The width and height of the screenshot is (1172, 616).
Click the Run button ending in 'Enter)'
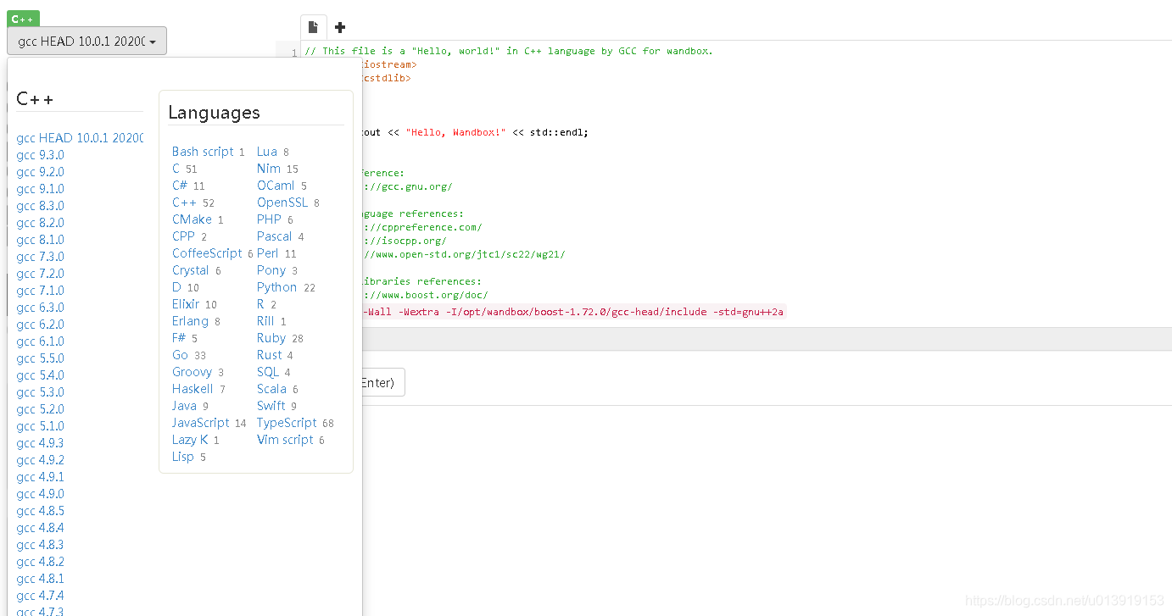(383, 382)
